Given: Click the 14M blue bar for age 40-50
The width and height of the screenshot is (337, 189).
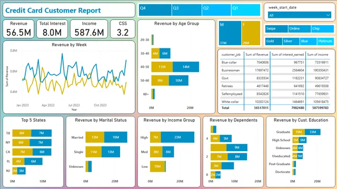Looking at the screenshot, I should (x=186, y=67).
